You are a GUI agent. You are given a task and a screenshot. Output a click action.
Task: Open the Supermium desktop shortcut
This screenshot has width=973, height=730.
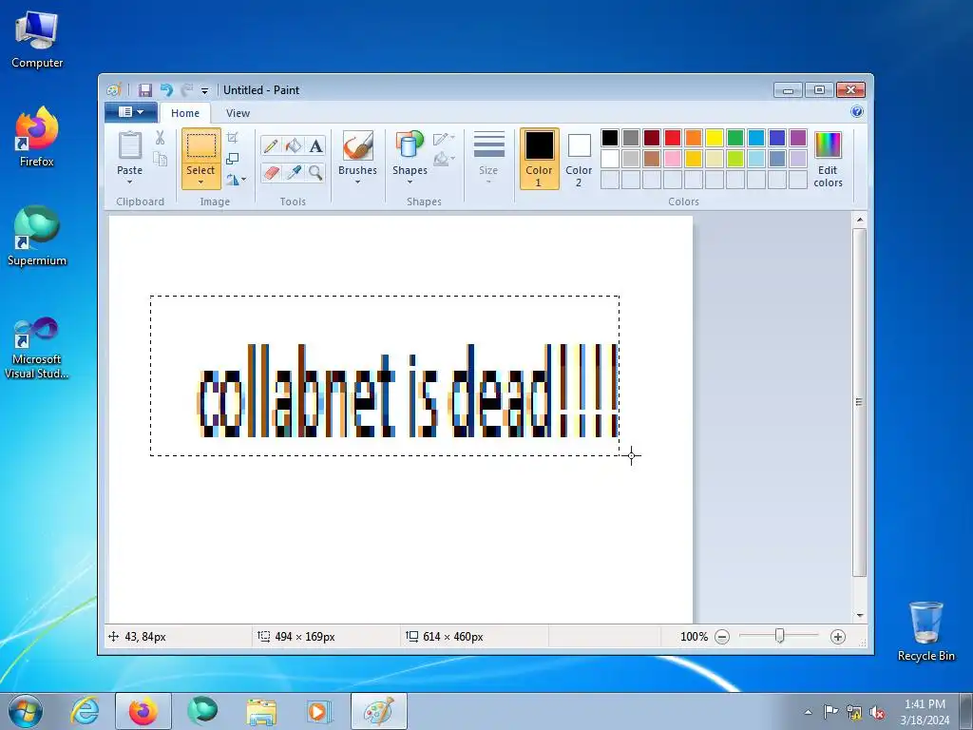pyautogui.click(x=37, y=236)
